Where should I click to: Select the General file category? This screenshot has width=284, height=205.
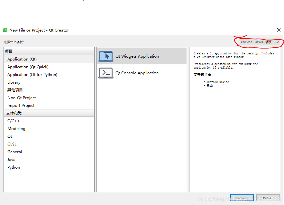(49, 152)
